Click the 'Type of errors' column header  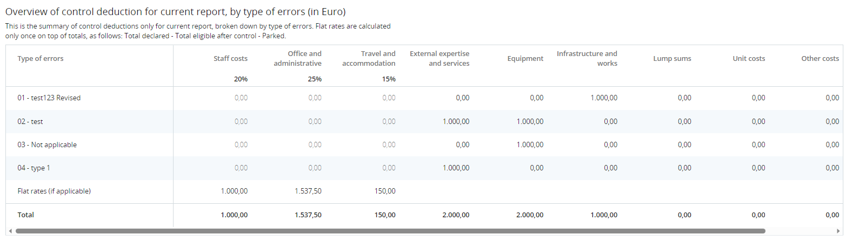pyautogui.click(x=40, y=58)
